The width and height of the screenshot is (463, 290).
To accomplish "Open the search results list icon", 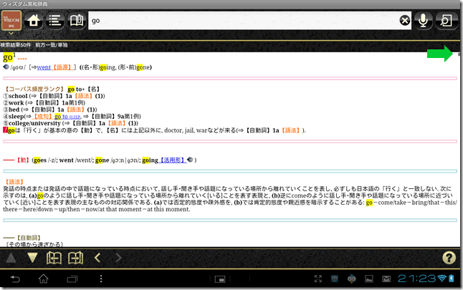I will [54, 20].
